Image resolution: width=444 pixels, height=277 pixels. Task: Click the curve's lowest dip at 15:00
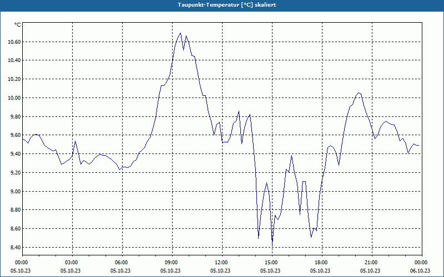coord(272,245)
